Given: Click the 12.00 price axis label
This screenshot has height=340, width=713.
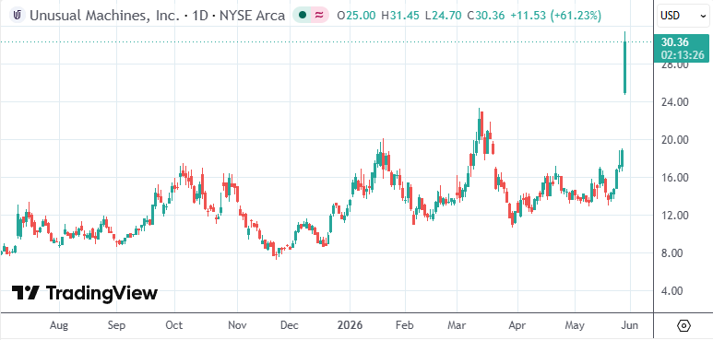Looking at the screenshot, I should click(x=675, y=216).
